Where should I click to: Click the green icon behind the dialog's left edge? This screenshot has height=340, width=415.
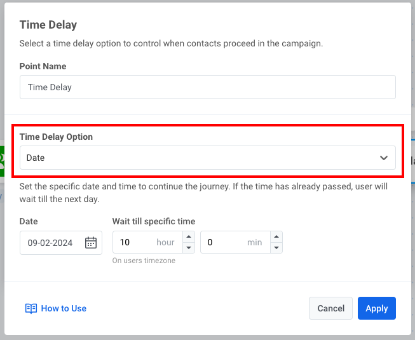pos(2,157)
